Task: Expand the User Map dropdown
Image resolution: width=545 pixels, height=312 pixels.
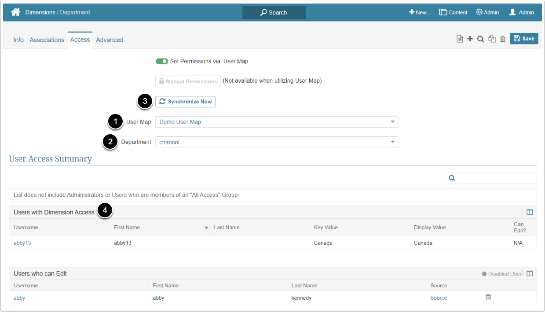Action: point(392,122)
